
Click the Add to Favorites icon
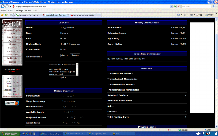click(6, 15)
